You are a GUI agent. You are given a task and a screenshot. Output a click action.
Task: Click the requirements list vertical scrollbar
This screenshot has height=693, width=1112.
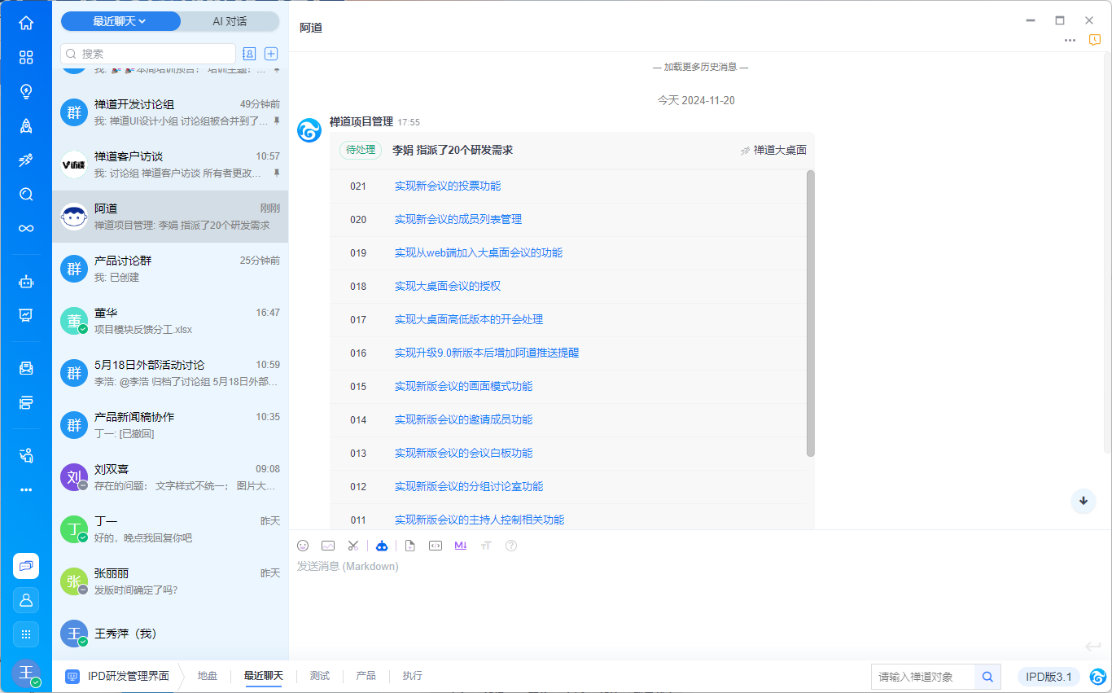click(x=810, y=314)
